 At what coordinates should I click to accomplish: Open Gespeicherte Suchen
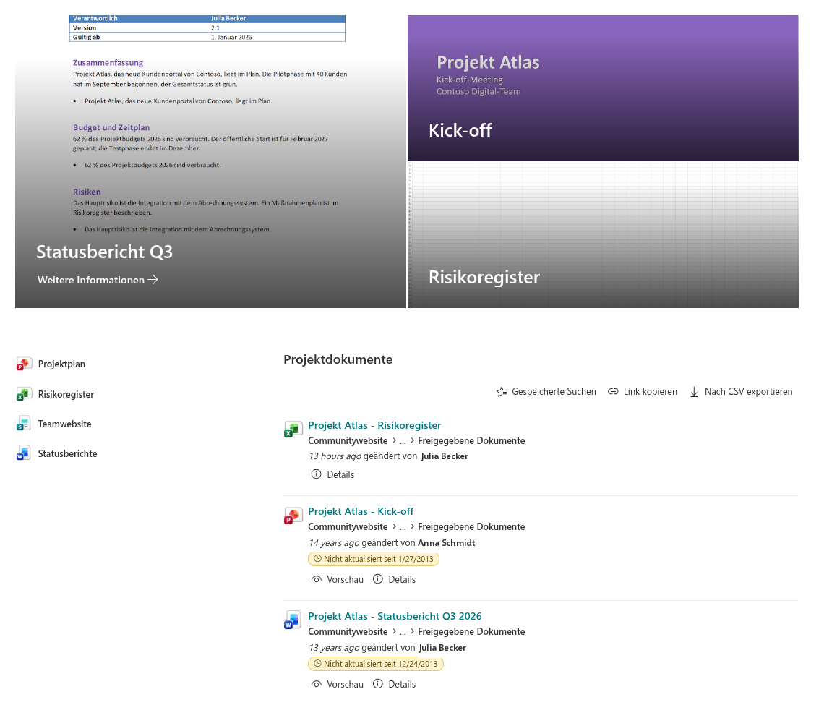point(546,392)
